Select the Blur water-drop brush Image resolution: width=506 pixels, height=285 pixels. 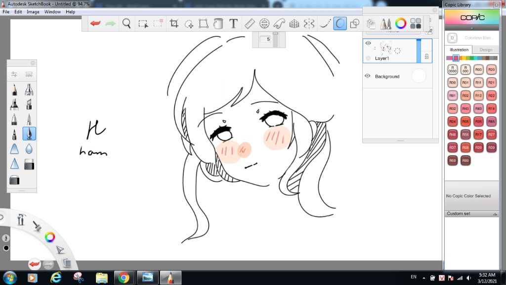tap(29, 148)
